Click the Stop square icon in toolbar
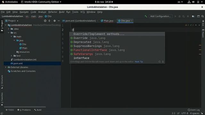 (188, 16)
